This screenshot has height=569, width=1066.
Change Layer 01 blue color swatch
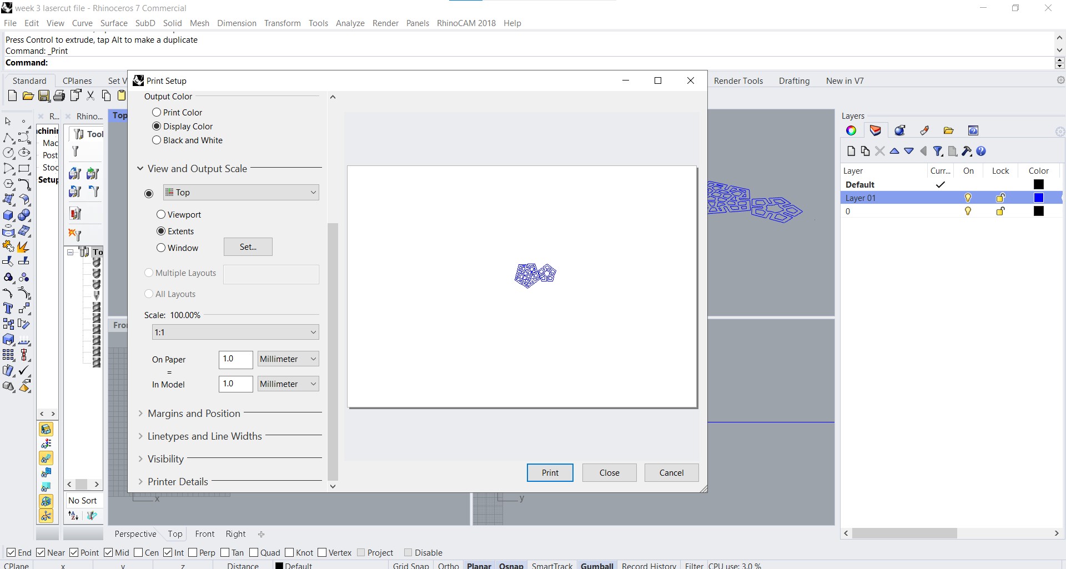coord(1039,198)
